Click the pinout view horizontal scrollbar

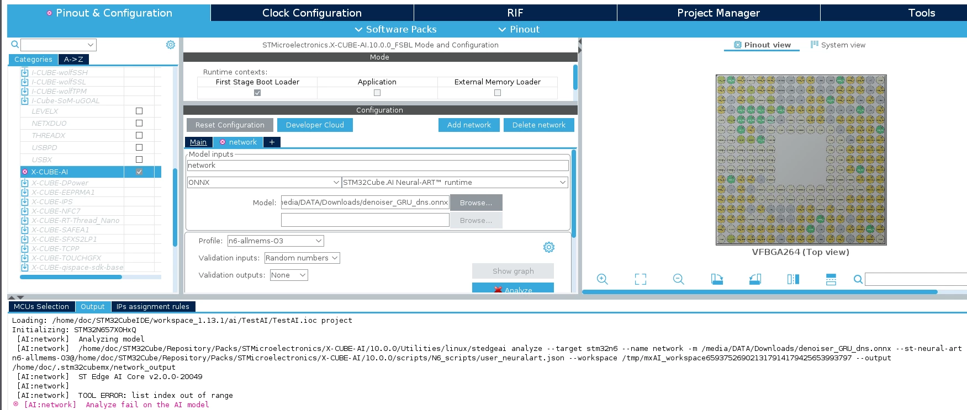click(760, 292)
